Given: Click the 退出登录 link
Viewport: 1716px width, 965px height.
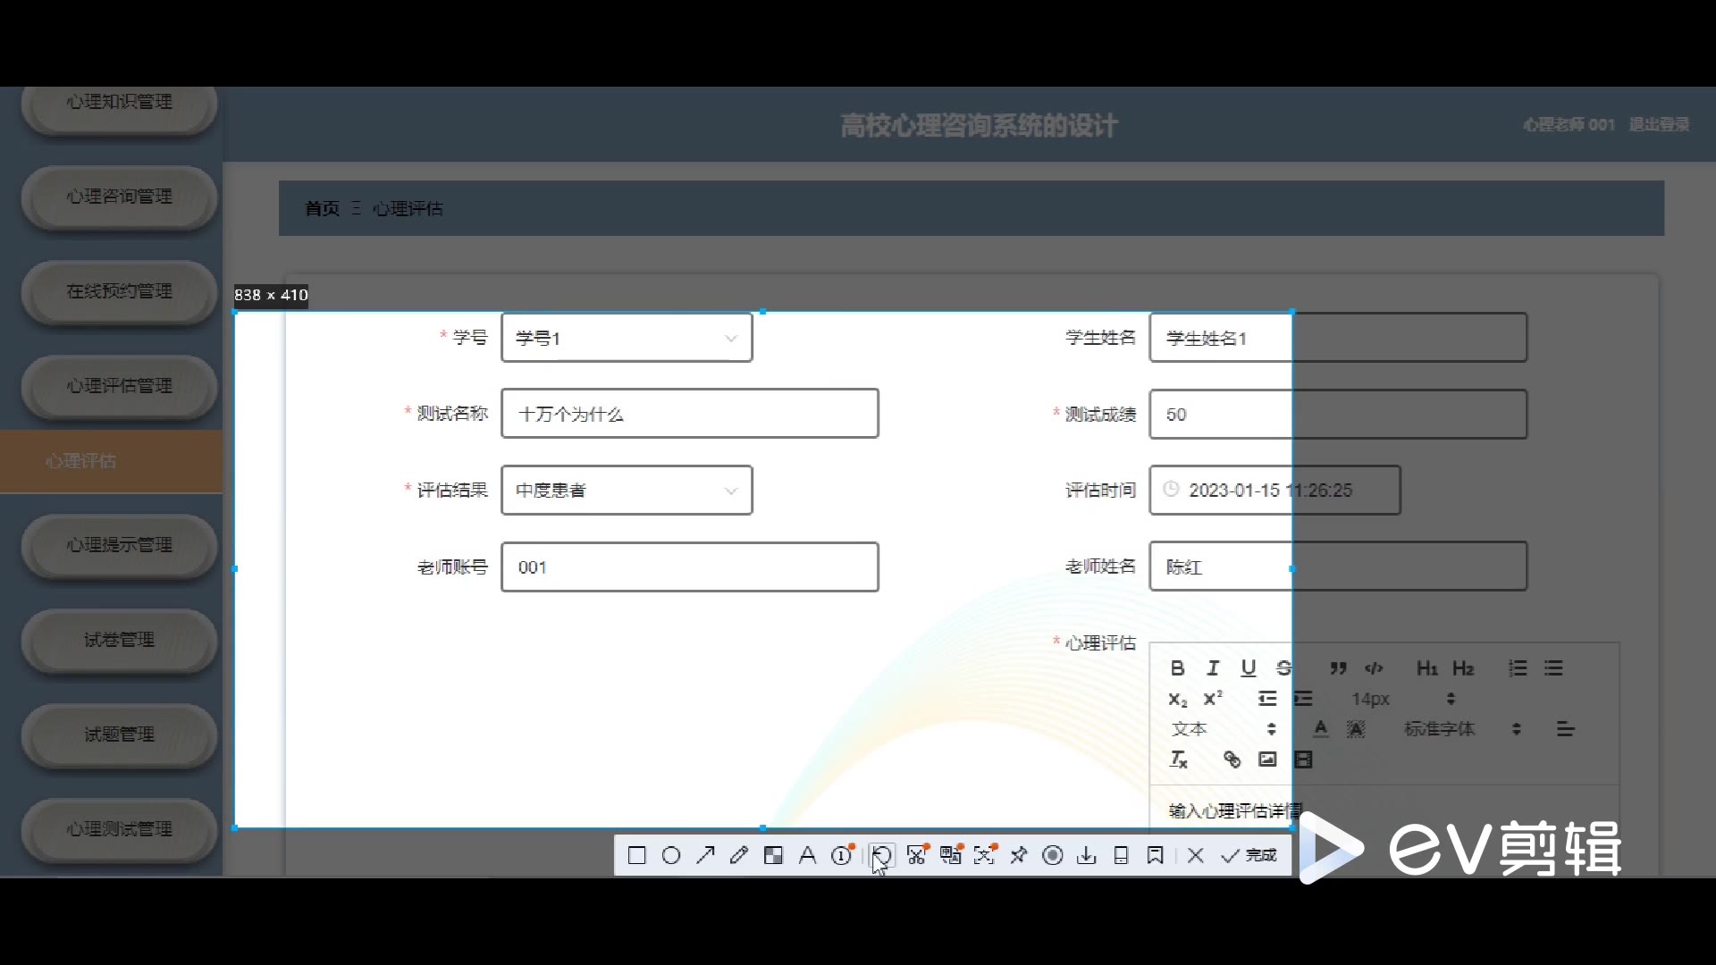Looking at the screenshot, I should [1659, 125].
